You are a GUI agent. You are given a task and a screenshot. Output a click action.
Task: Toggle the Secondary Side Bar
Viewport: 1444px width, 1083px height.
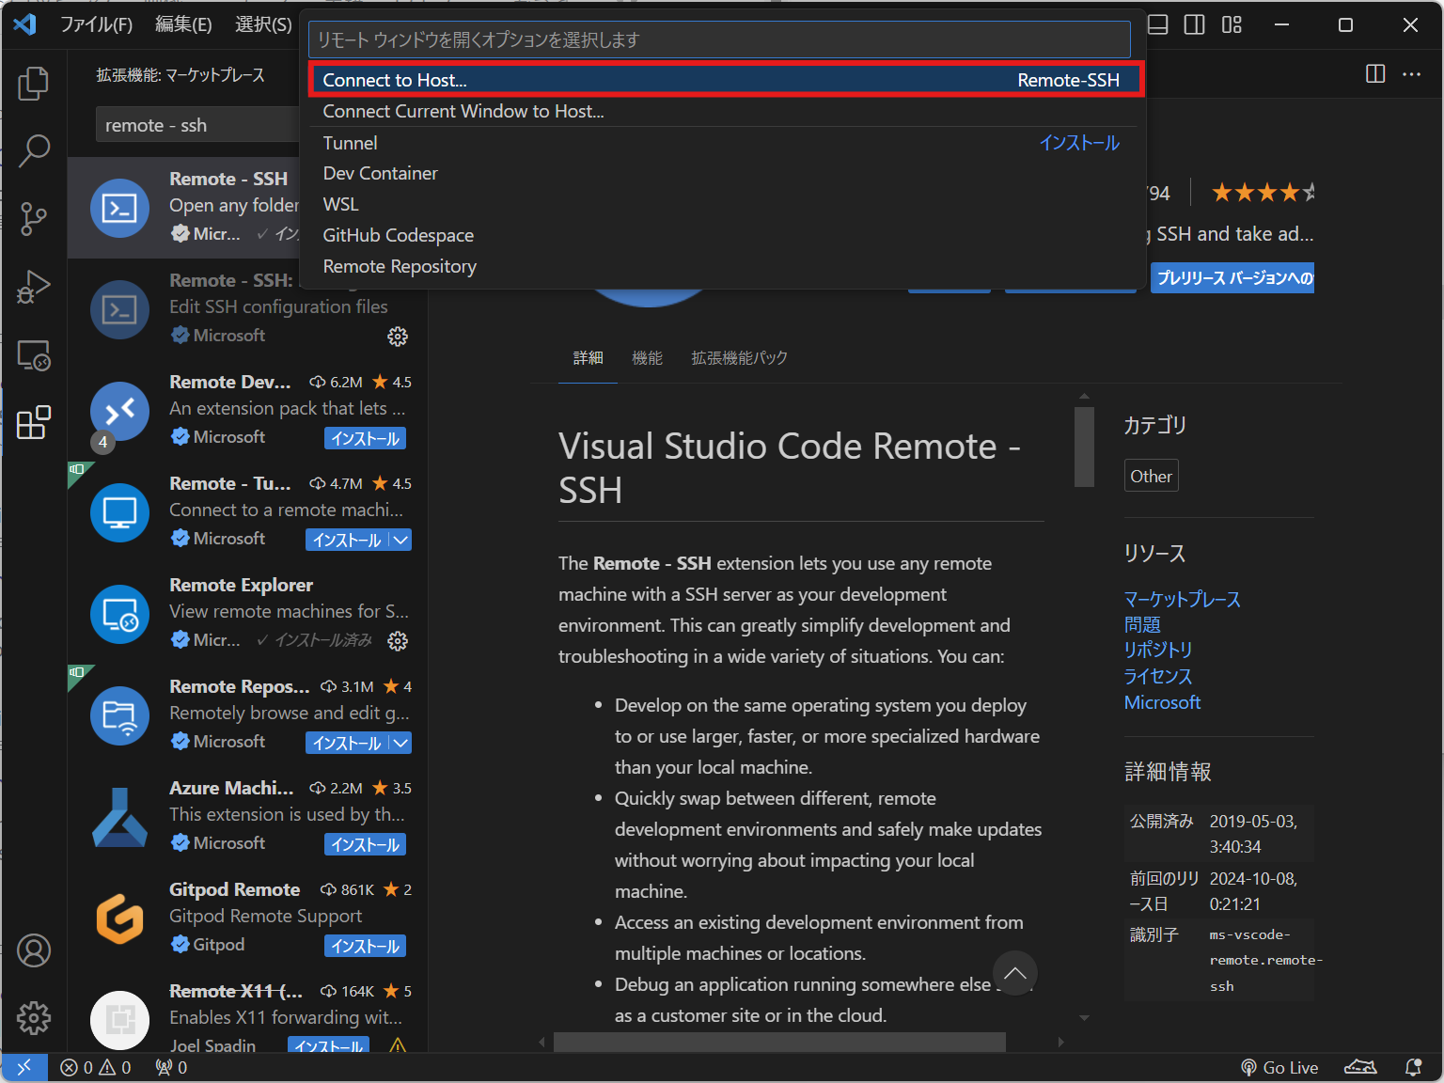pos(1194,24)
